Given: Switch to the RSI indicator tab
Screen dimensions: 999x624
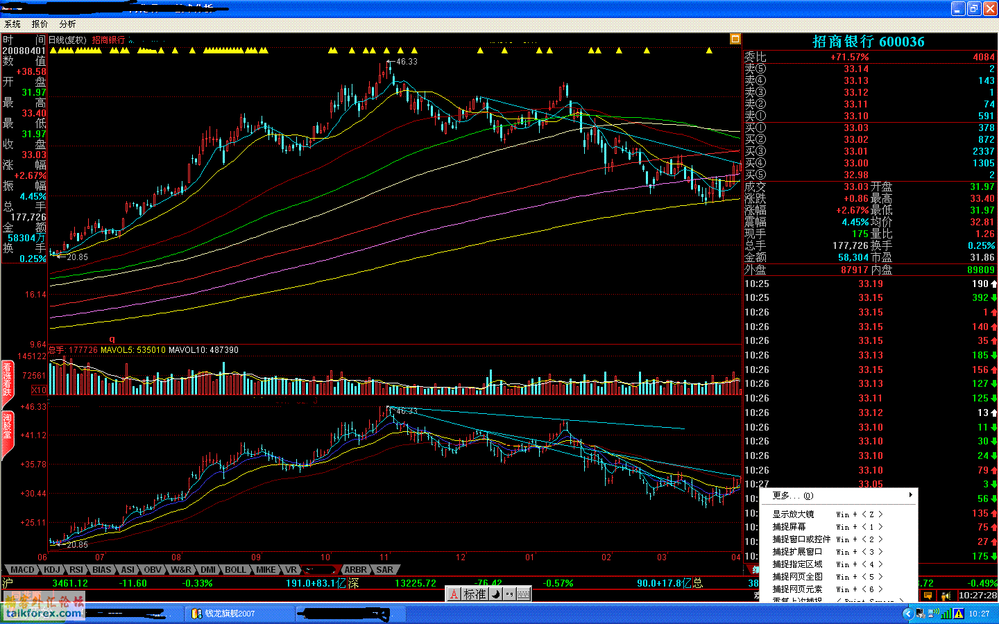Looking at the screenshot, I should pyautogui.click(x=76, y=570).
